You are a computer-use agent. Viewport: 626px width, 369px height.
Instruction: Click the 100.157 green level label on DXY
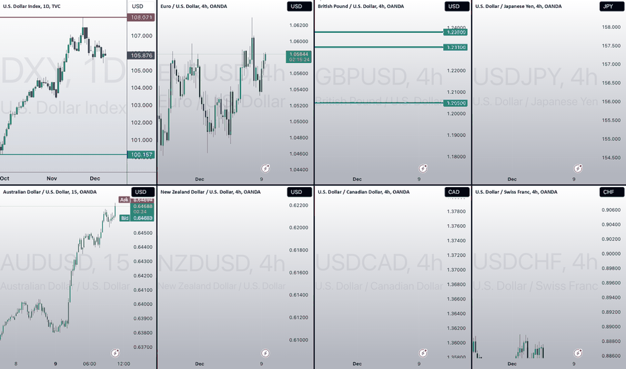click(x=141, y=154)
